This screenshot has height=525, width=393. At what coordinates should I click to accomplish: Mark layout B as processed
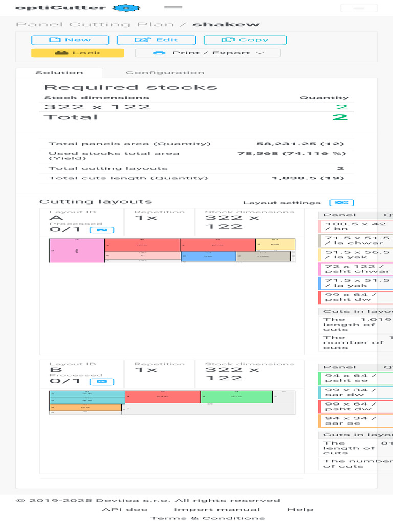click(102, 381)
